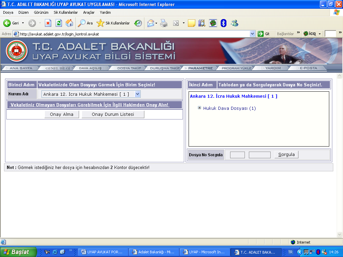Screen dimensions: 343x257
Task: Switch to UYAP AVUKAT POR... taskbar window
Action: 103,252
